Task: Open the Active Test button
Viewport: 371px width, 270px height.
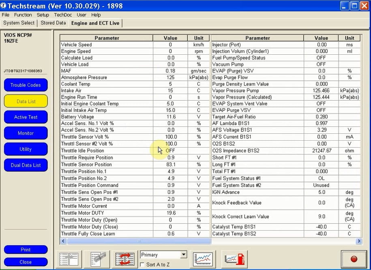Action: coord(26,117)
